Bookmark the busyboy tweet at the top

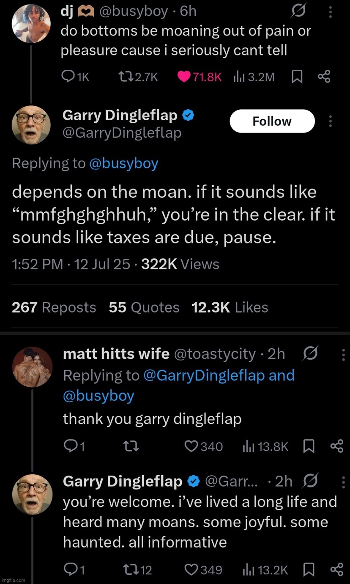point(298,77)
